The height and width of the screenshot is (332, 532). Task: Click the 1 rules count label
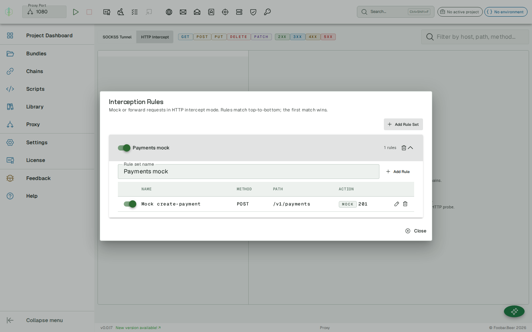click(390, 148)
